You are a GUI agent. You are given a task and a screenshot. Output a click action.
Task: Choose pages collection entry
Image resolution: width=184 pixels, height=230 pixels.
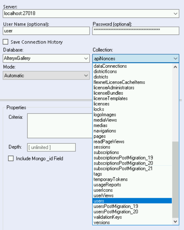click(x=132, y=136)
